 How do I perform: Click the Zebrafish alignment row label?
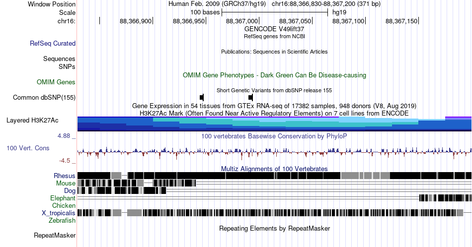click(x=62, y=220)
